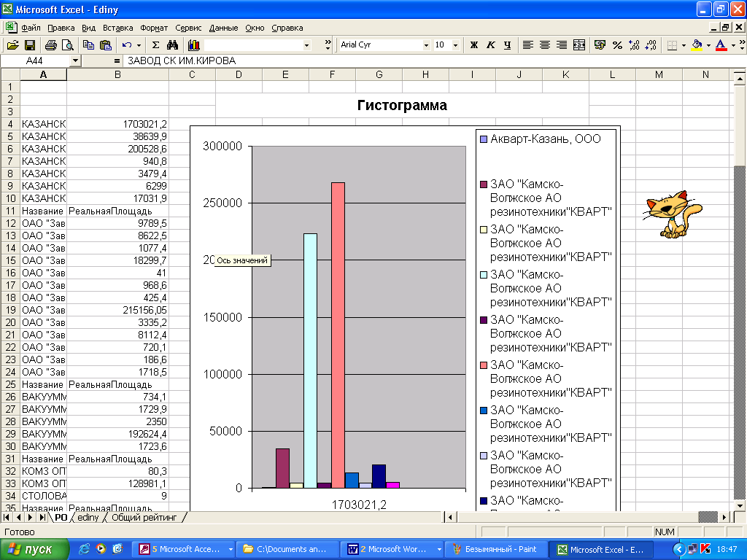
Task: Click the AutoSum sigma icon
Action: tap(155, 45)
